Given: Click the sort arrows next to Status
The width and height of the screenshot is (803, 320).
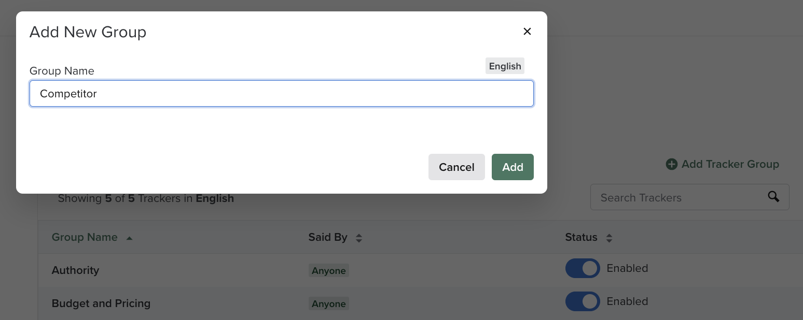Looking at the screenshot, I should [609, 238].
